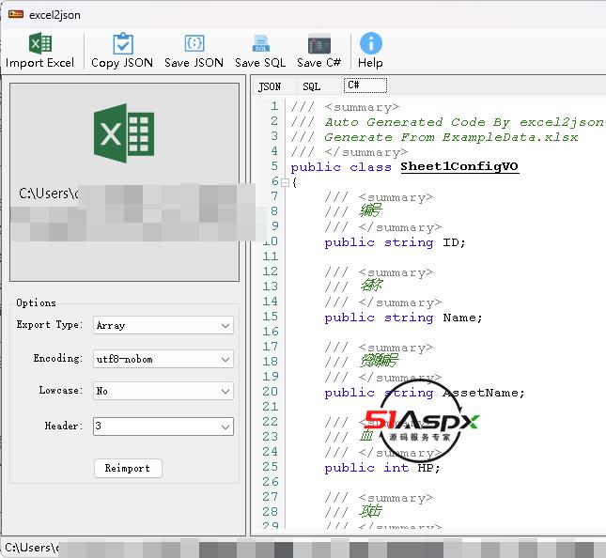Open Help from the toolbar

click(x=370, y=44)
